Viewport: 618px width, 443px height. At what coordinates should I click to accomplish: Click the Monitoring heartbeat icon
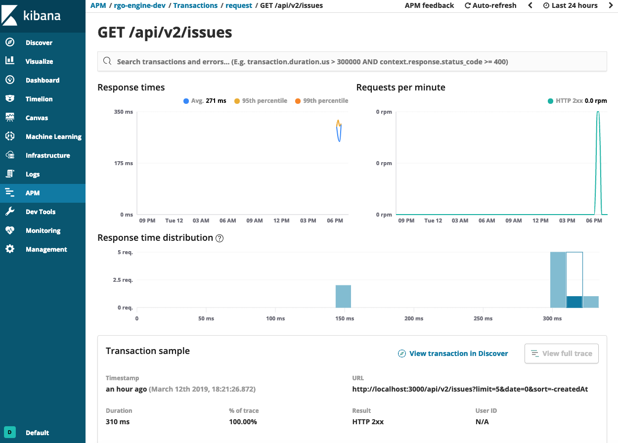click(10, 230)
